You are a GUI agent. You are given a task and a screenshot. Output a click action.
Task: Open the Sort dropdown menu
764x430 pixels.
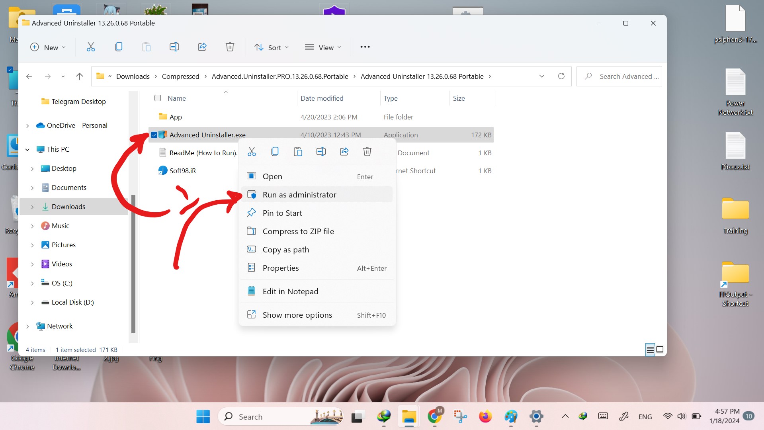(x=272, y=47)
